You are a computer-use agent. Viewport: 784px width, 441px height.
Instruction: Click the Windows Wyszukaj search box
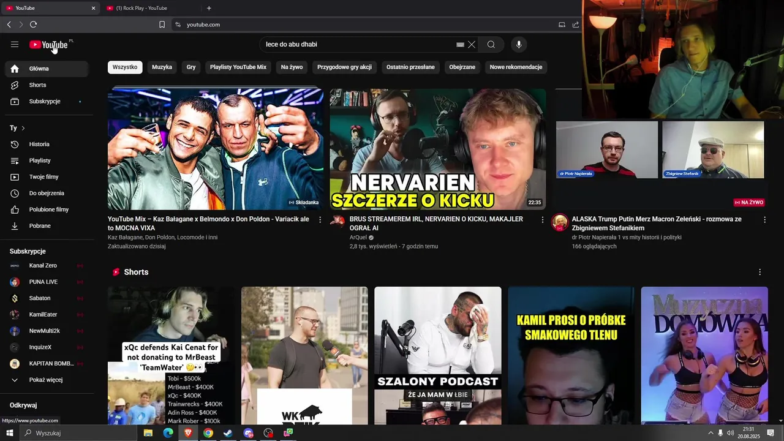(x=78, y=433)
